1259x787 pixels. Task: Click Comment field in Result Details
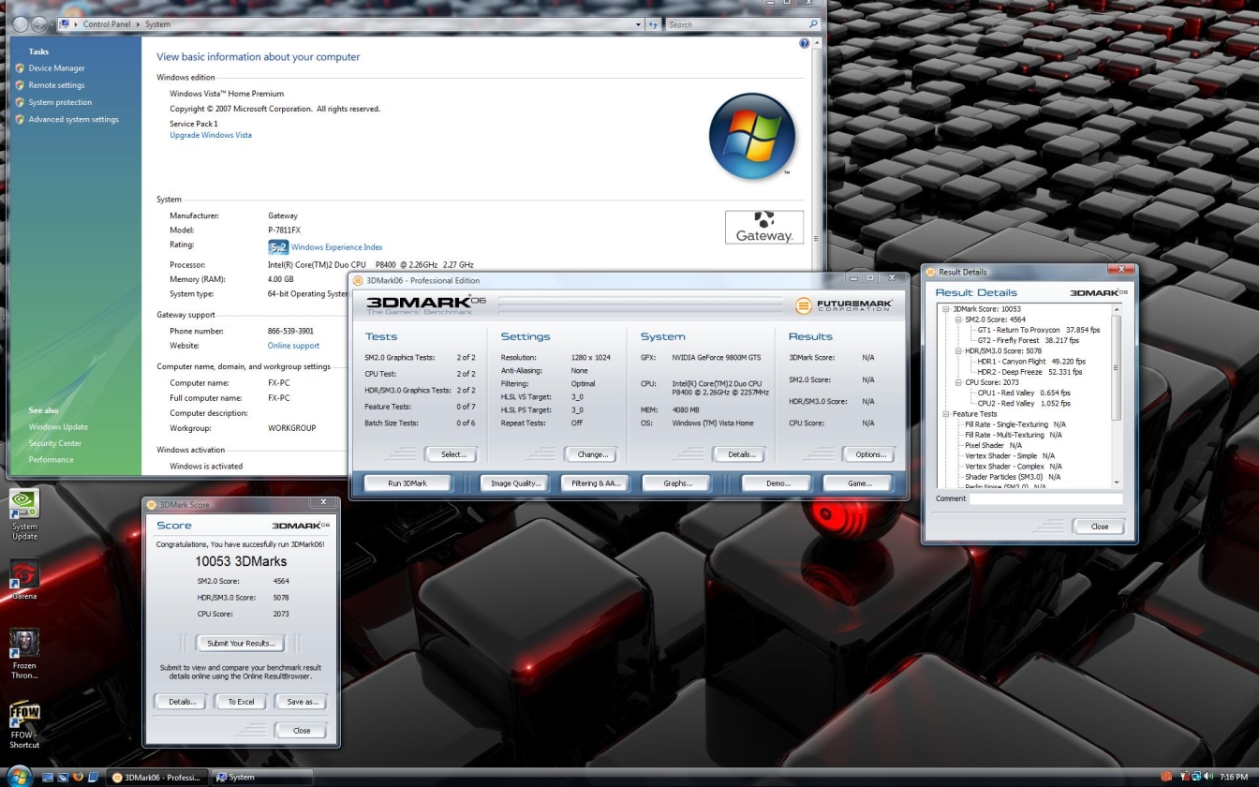(1045, 499)
